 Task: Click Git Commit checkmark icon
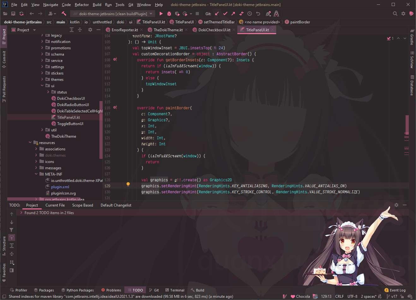pos(225,14)
